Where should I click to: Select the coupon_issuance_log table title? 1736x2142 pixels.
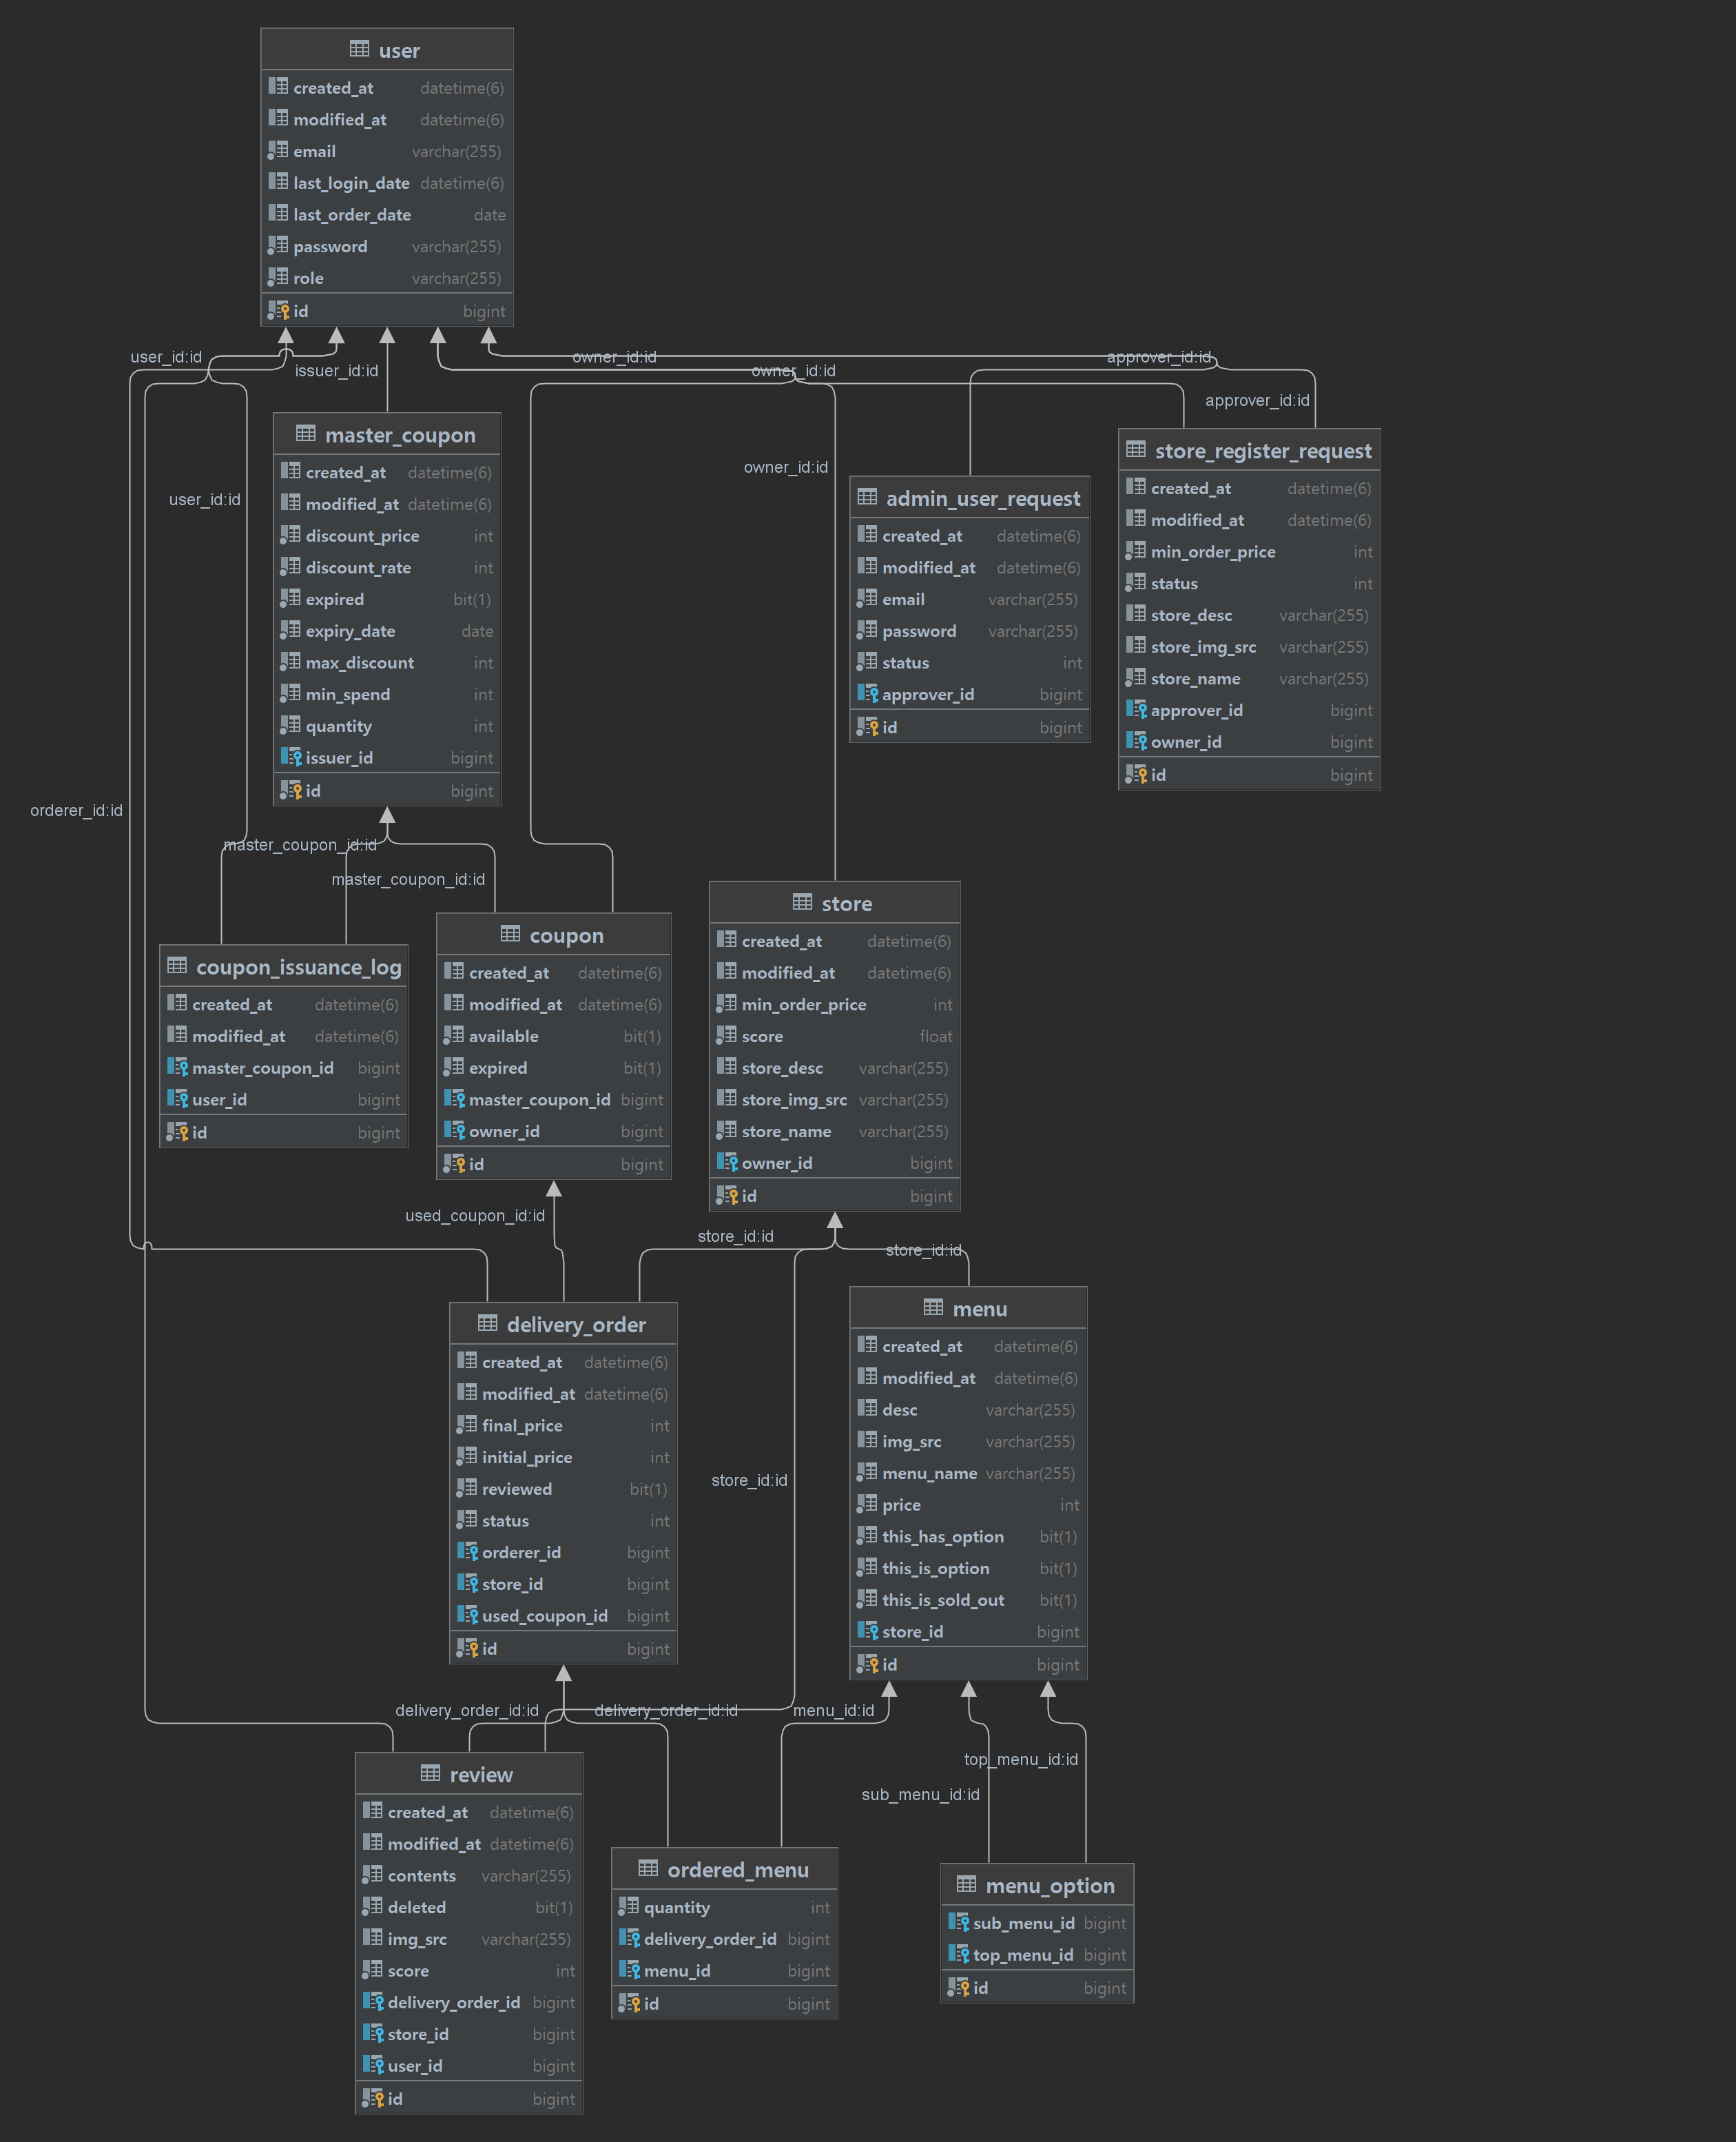[298, 968]
